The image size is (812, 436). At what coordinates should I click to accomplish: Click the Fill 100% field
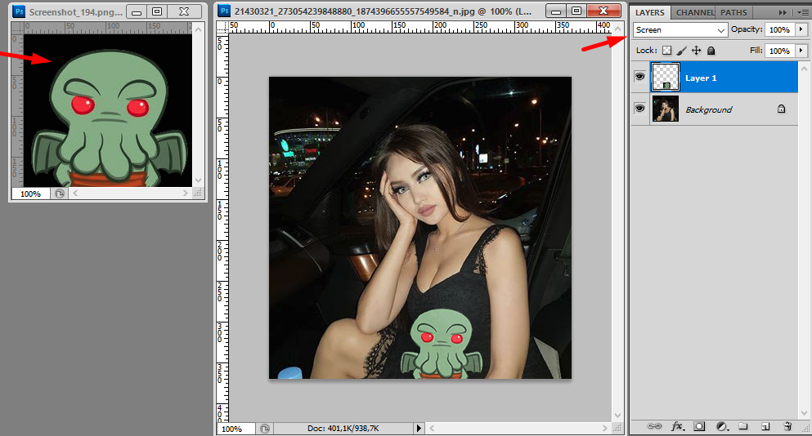point(780,51)
